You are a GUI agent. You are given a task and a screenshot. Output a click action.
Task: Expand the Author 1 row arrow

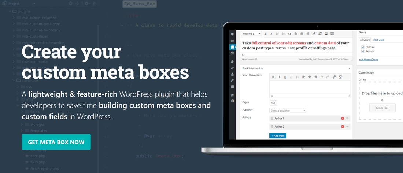coord(347,119)
